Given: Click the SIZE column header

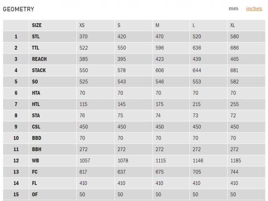Looking at the screenshot, I should (36, 25).
